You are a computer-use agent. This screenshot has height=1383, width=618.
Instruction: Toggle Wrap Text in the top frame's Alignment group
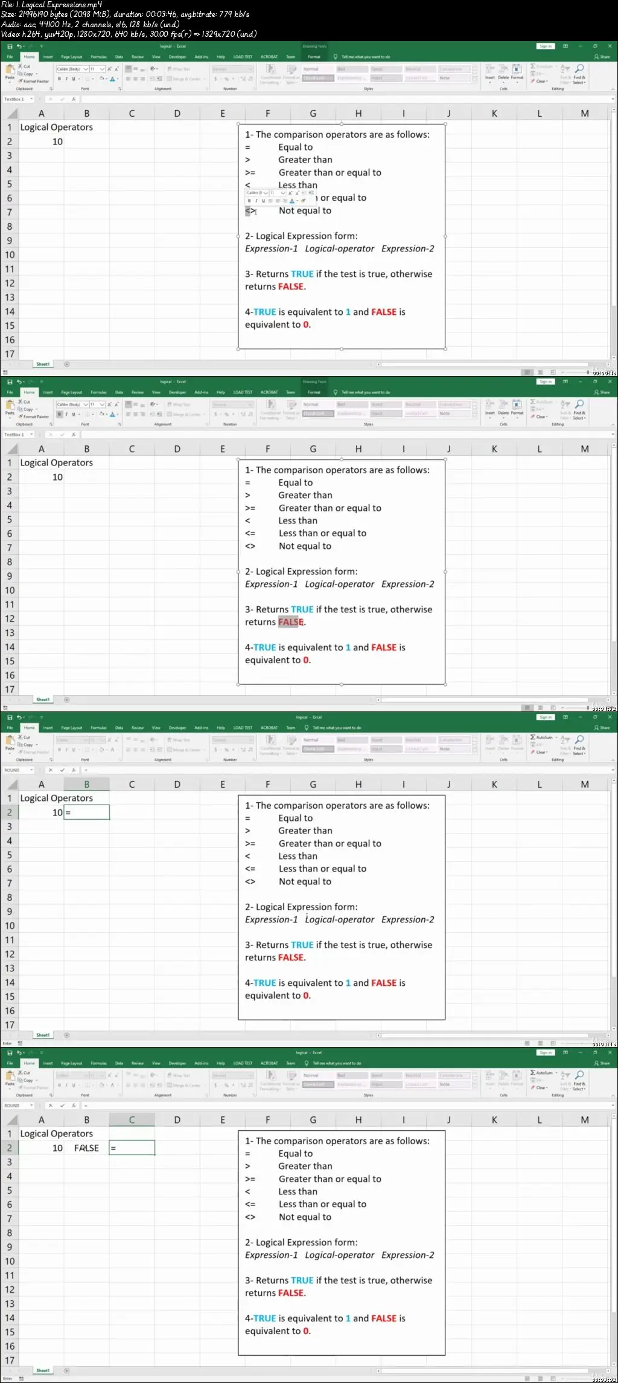click(177, 69)
